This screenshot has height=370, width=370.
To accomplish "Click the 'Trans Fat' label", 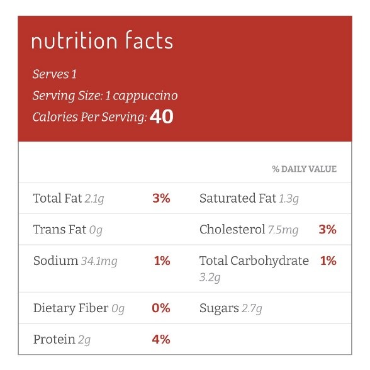I will pos(60,229).
